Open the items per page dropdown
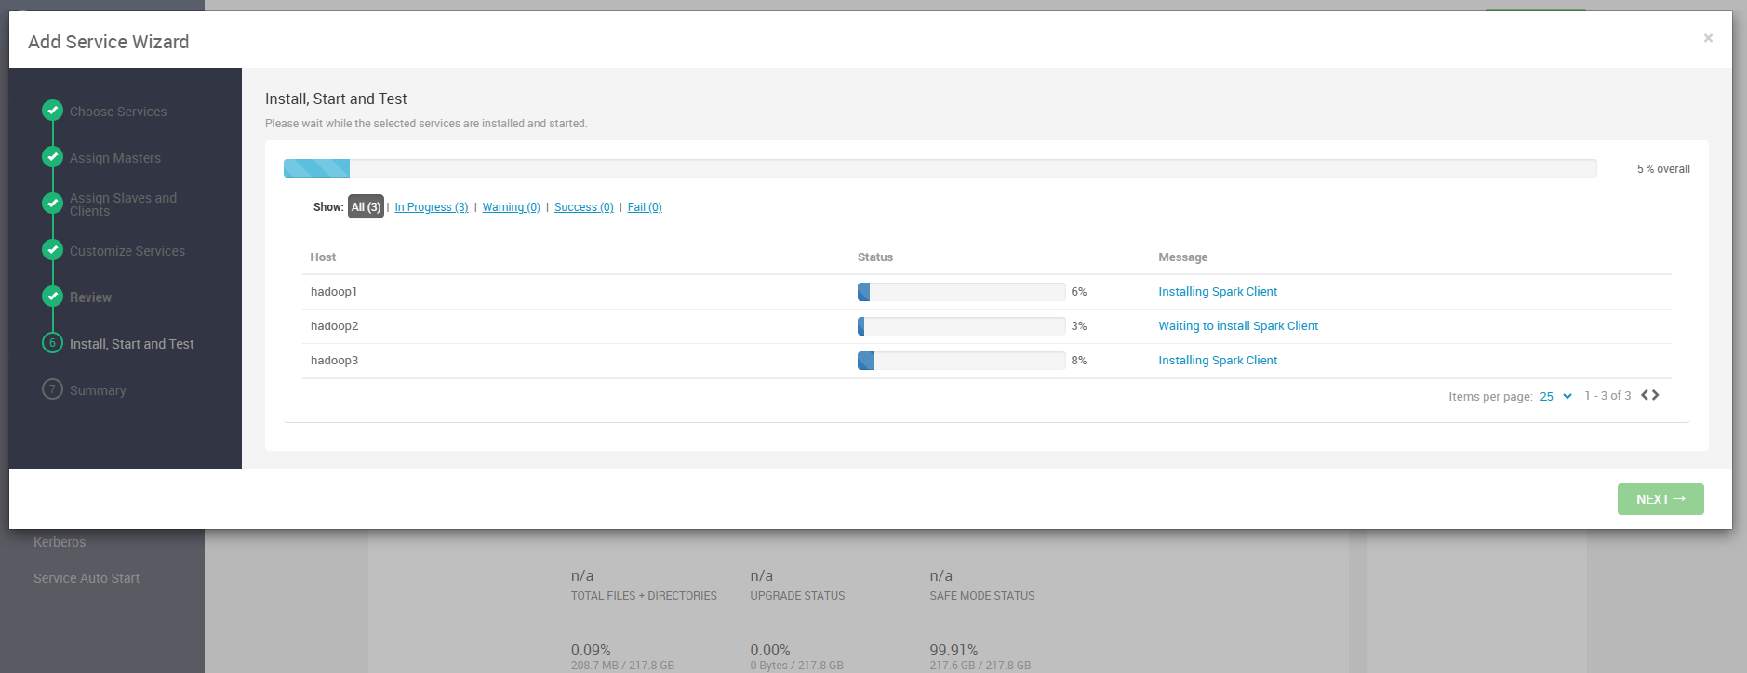The height and width of the screenshot is (673, 1747). [1555, 396]
